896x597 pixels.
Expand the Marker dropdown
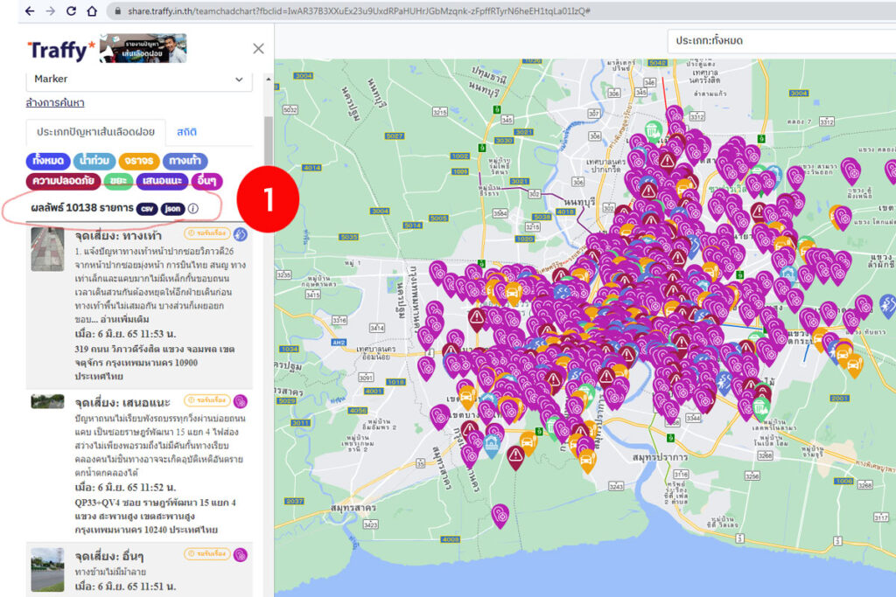(x=139, y=80)
